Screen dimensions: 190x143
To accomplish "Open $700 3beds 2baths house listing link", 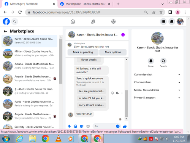I will pyautogui.click(x=91, y=47).
